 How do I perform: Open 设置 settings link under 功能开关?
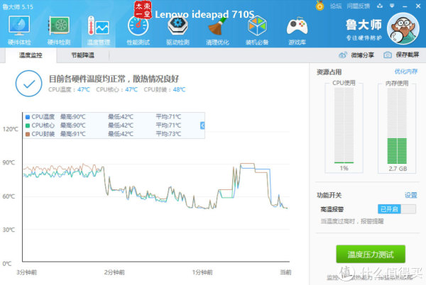[x=411, y=195]
